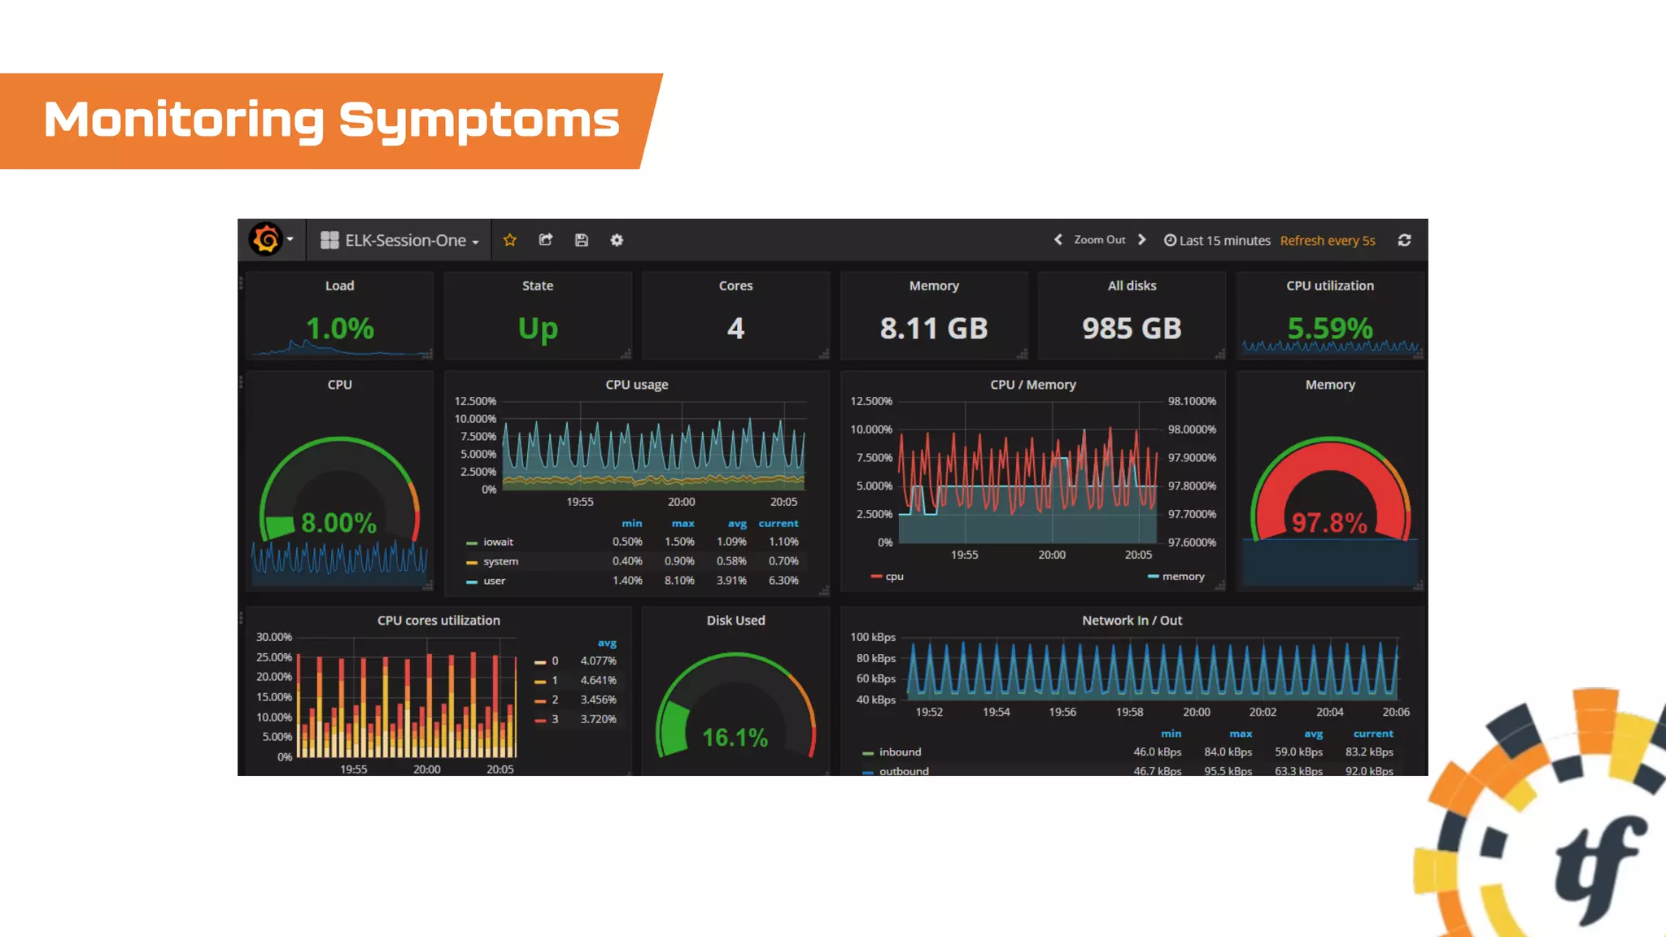This screenshot has height=937, width=1666.
Task: Toggle inbound series in Network legend
Action: coord(900,752)
